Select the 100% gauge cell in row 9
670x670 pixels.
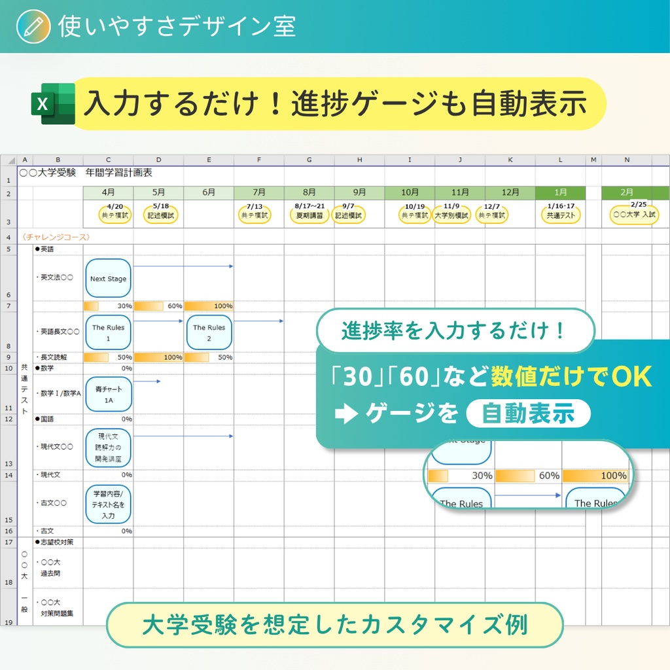point(158,357)
